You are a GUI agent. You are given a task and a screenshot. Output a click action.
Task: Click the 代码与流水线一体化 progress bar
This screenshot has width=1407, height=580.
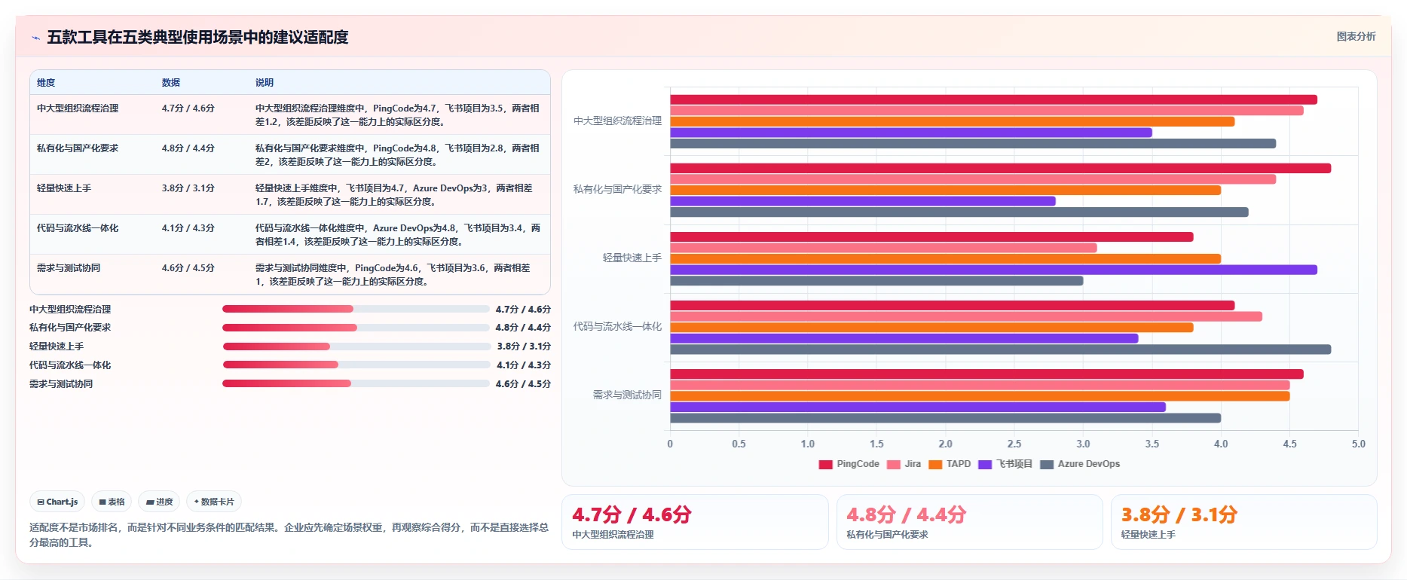point(356,365)
